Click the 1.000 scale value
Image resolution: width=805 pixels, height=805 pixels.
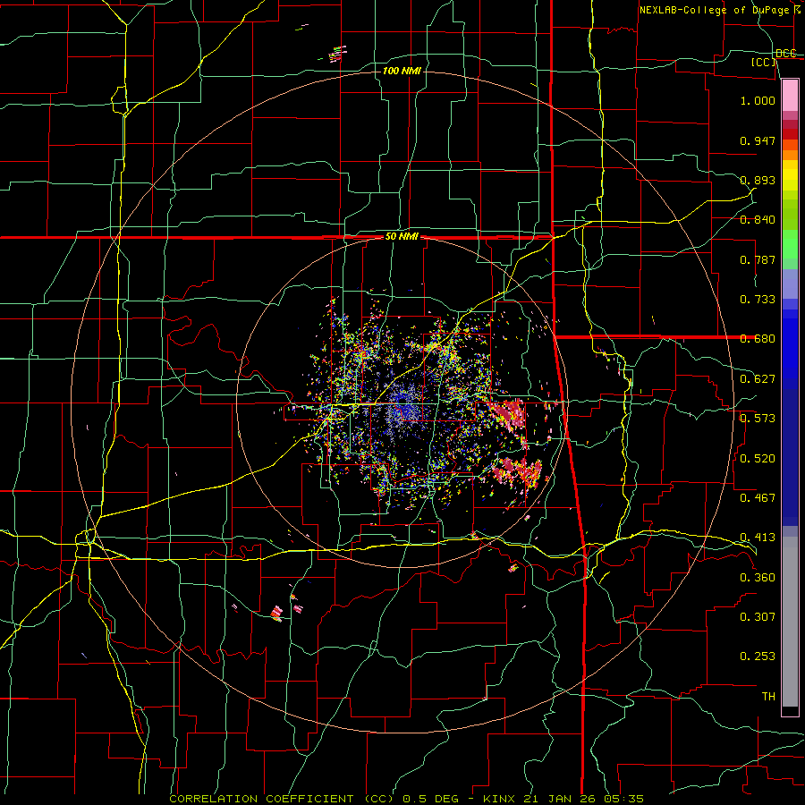[x=758, y=100]
